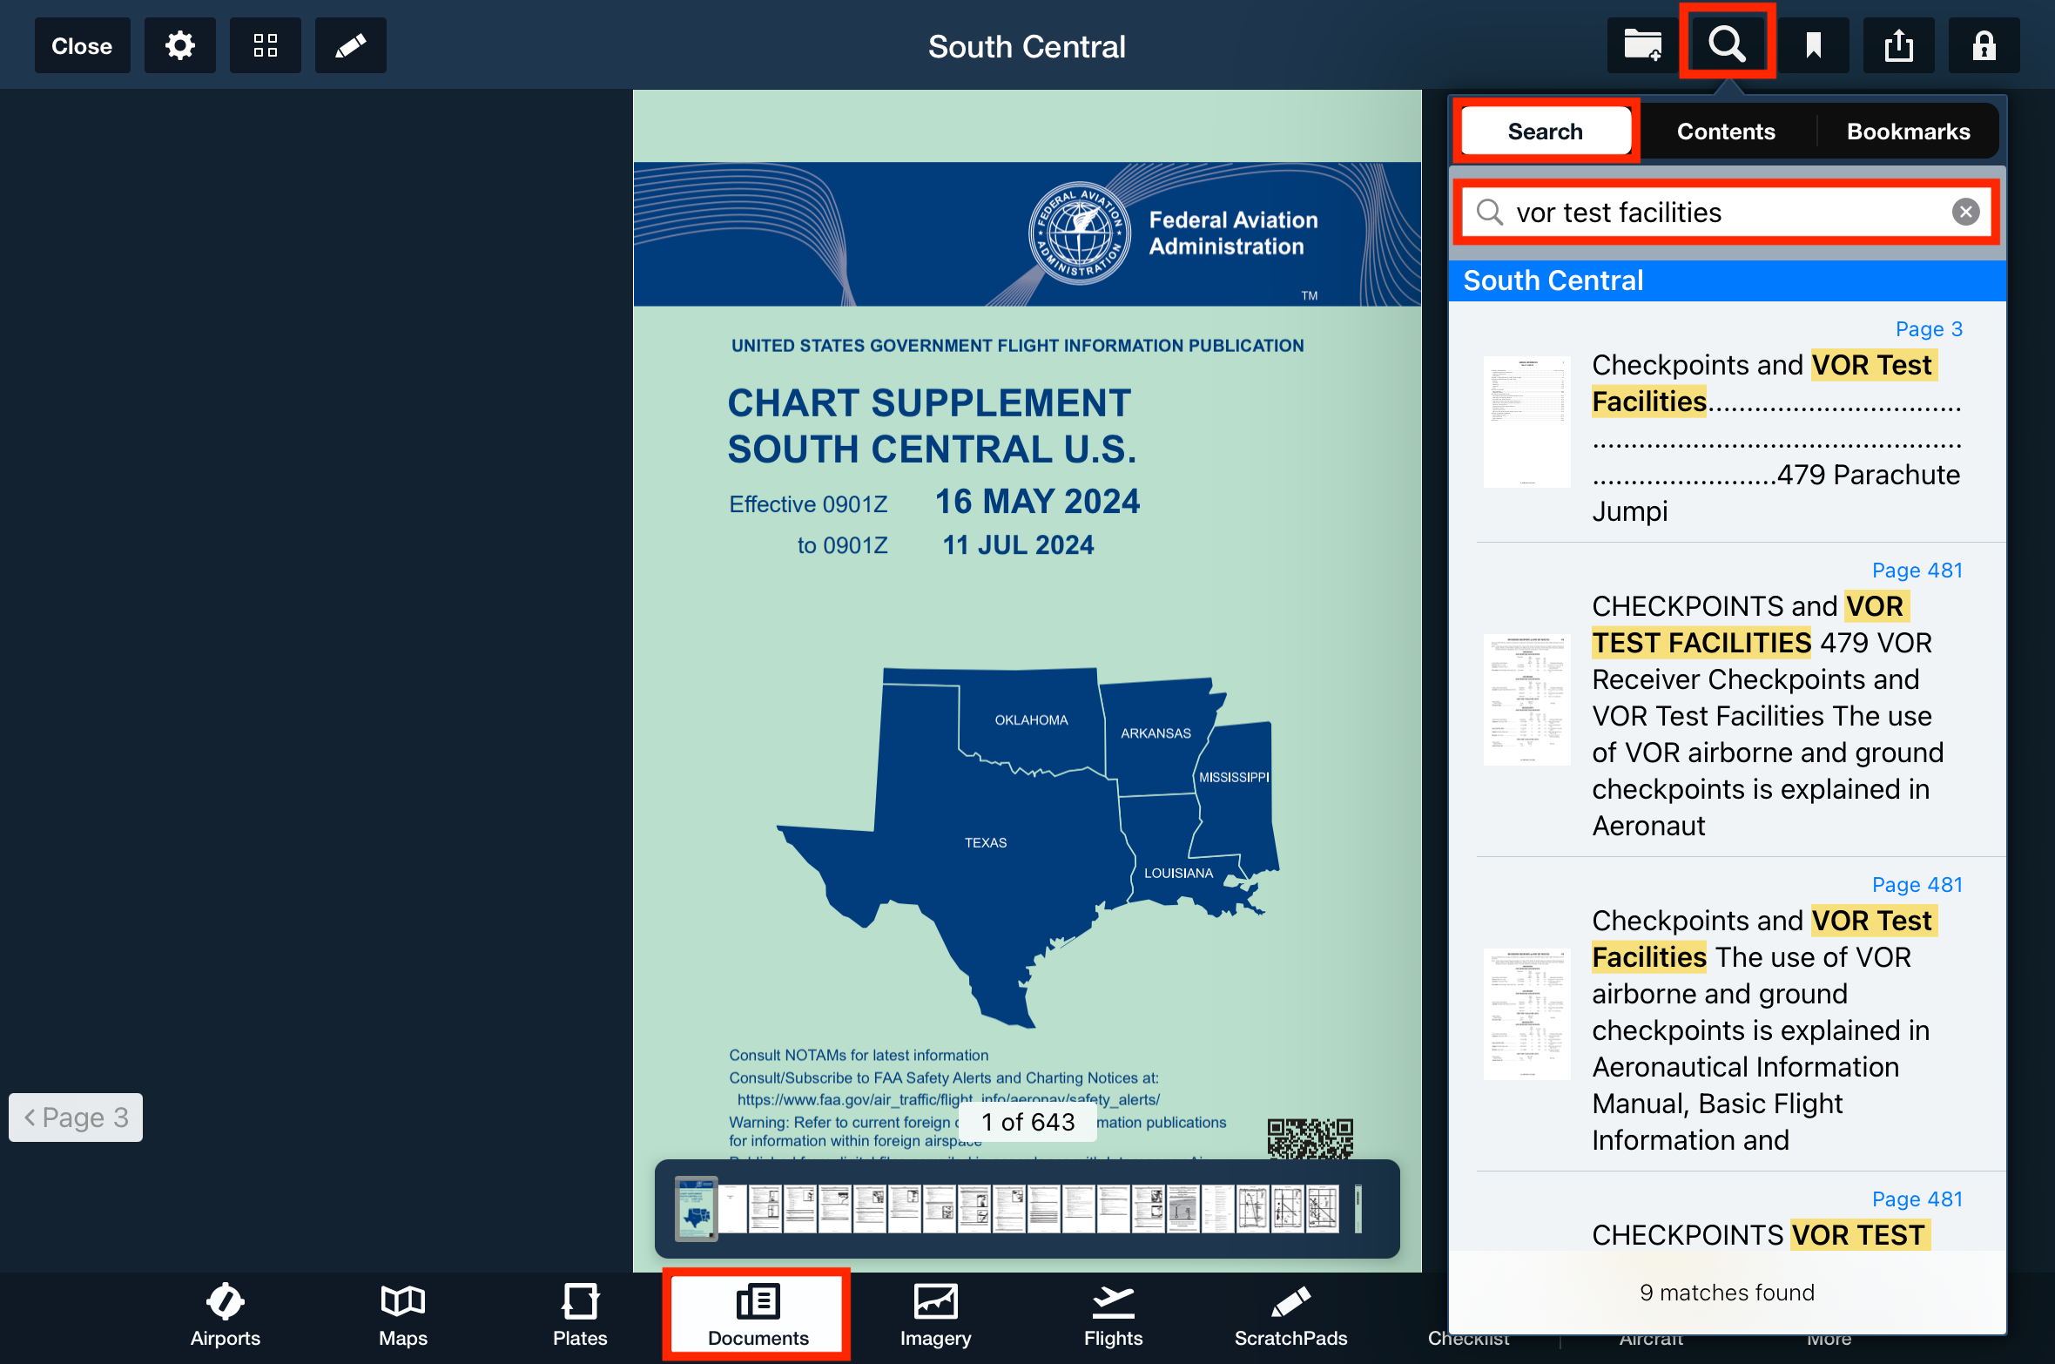The width and height of the screenshot is (2055, 1364).
Task: Click the magnifying glass search icon
Action: tap(1727, 44)
